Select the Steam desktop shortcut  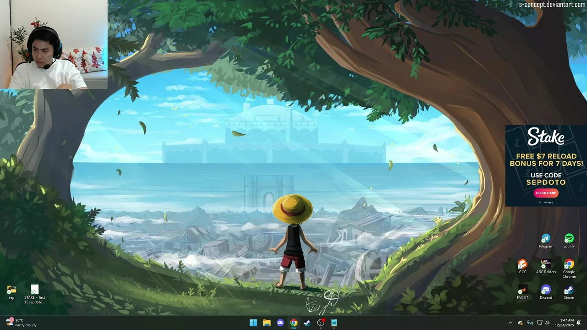coord(569,292)
